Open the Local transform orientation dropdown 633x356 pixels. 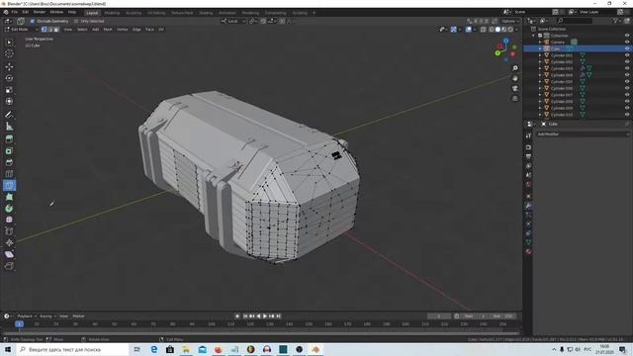(233, 21)
